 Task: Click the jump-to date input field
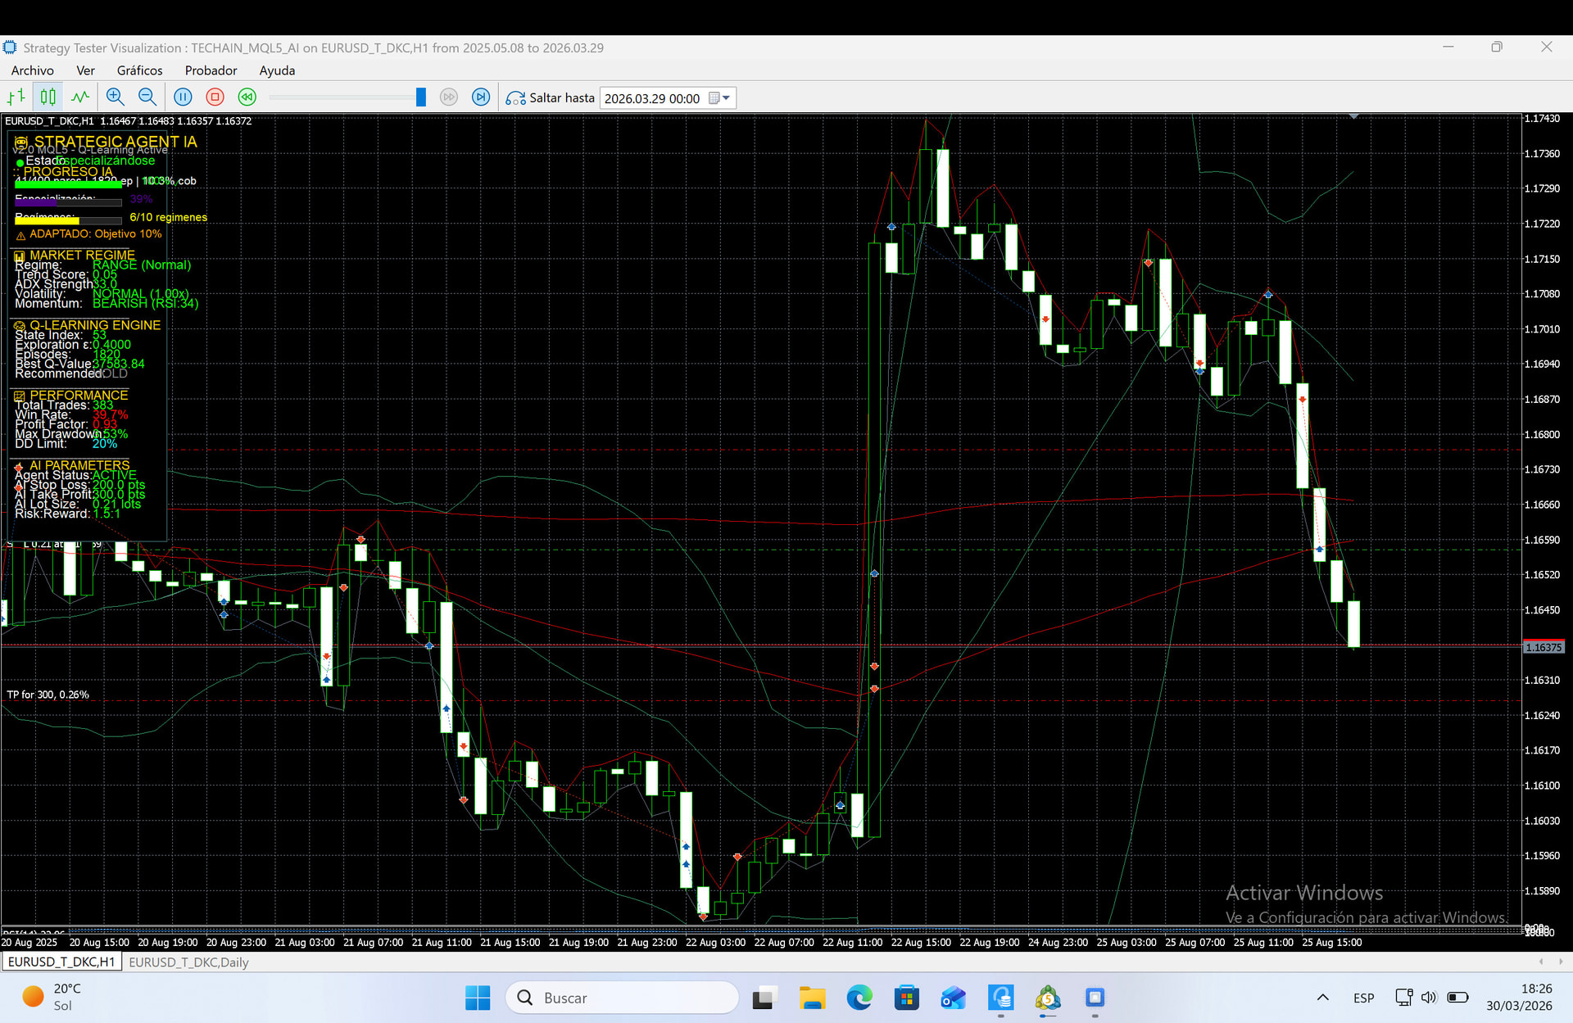(652, 98)
